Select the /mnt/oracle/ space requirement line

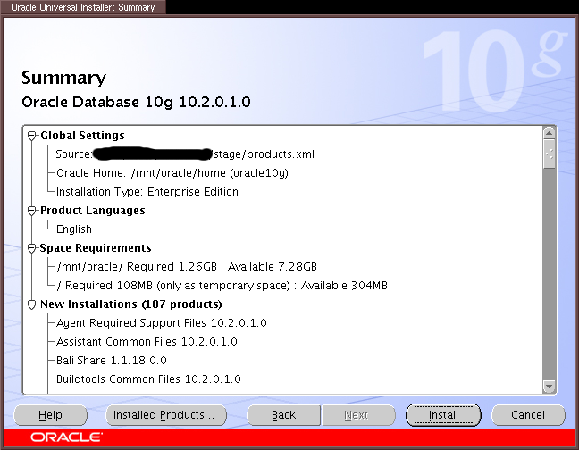(187, 267)
